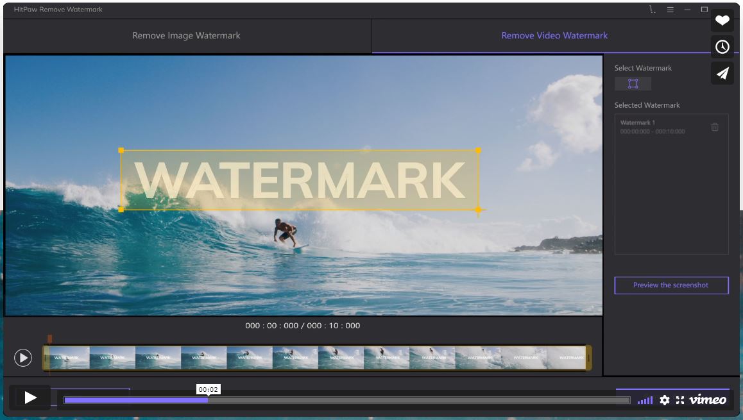Open the hamburger menu in title bar

670,10
